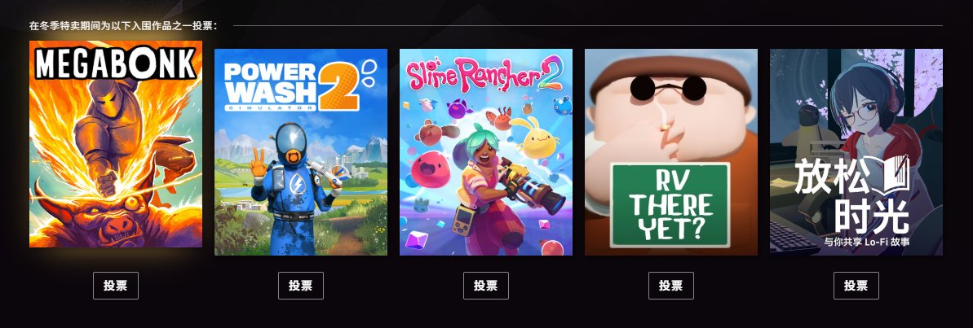The height and width of the screenshot is (328, 973).
Task: Click the MEGABONK title logo text
Action: click(116, 63)
